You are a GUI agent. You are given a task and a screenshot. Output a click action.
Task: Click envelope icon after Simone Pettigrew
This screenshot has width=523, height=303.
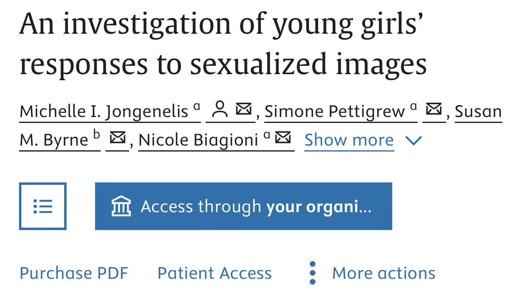click(434, 111)
